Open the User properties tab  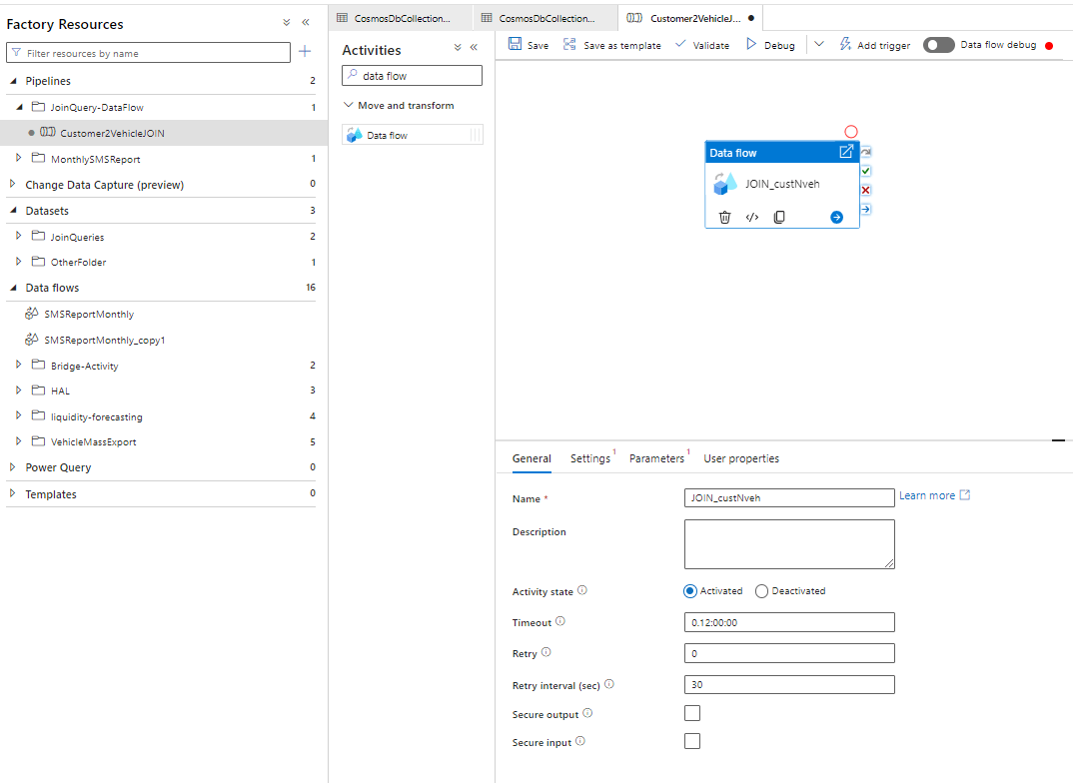coord(741,458)
